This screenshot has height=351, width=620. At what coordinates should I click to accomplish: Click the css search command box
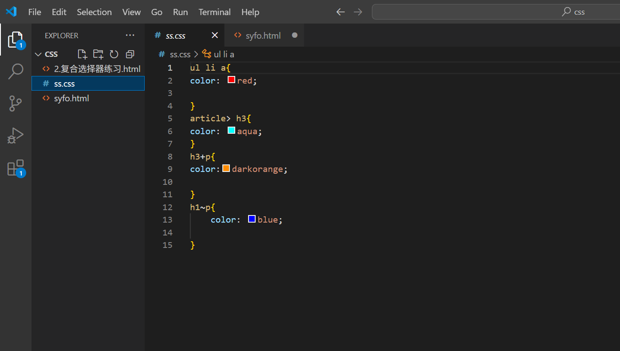tap(496, 12)
